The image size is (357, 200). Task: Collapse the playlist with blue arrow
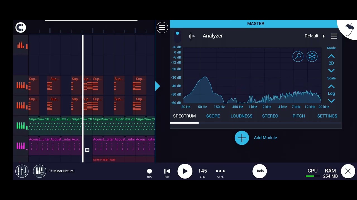pos(158,86)
